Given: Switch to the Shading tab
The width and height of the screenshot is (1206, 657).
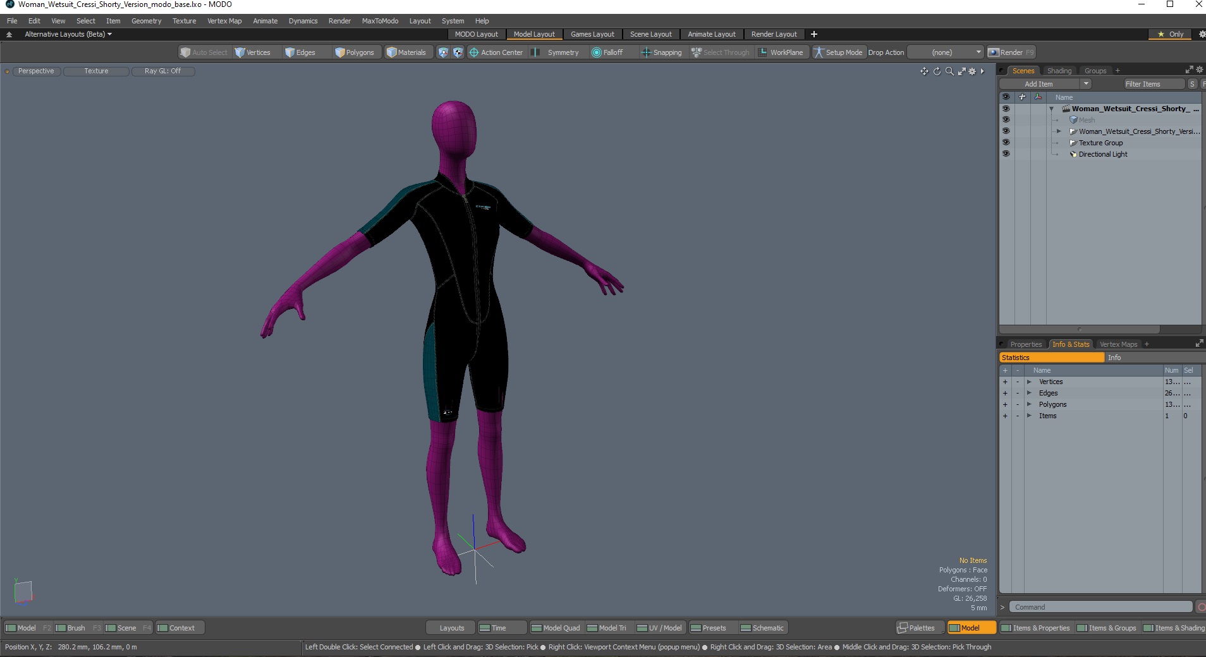Looking at the screenshot, I should pyautogui.click(x=1059, y=71).
